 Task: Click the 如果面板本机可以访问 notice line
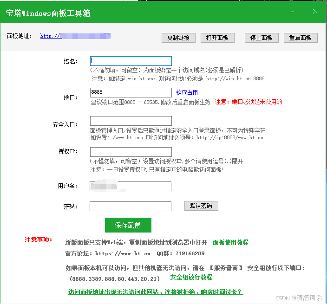tap(185, 268)
